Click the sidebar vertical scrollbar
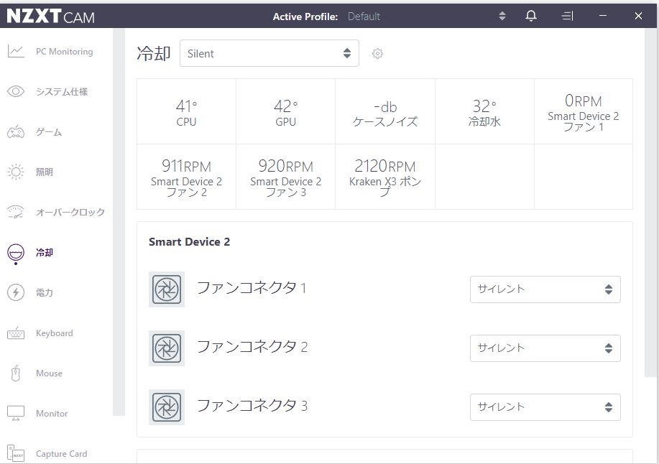659x464 pixels. pyautogui.click(x=119, y=222)
